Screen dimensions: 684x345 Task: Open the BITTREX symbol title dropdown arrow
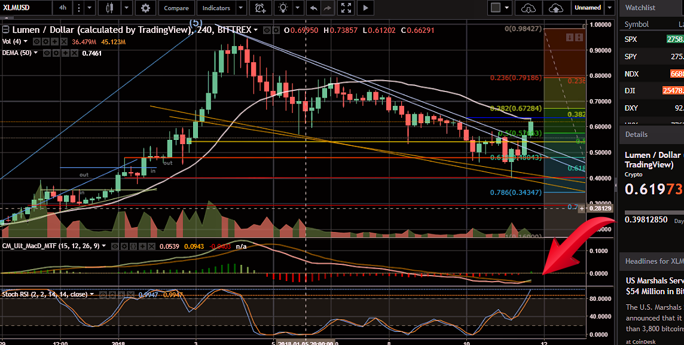click(256, 30)
